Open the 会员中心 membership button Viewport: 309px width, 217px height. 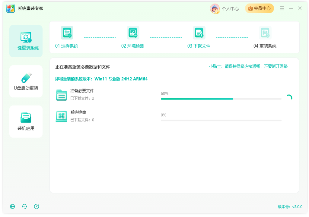click(259, 8)
